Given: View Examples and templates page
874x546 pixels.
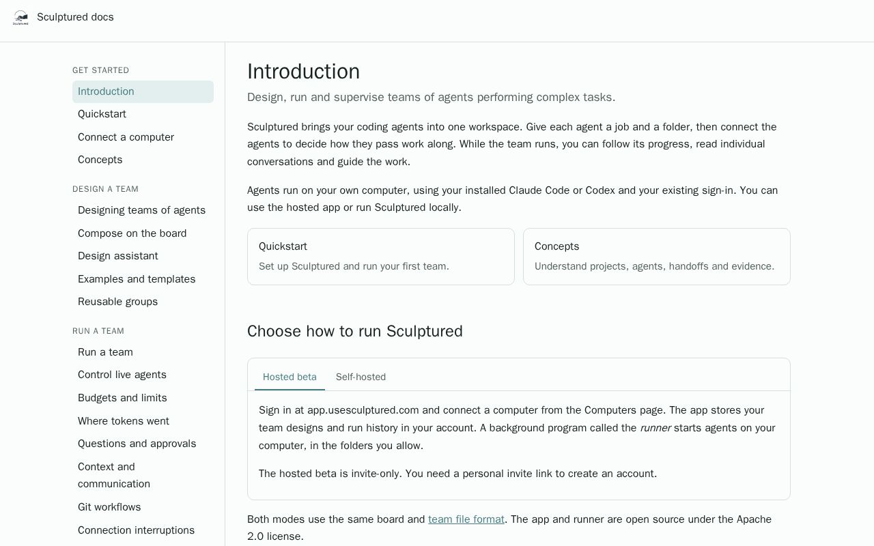Looking at the screenshot, I should point(143,279).
